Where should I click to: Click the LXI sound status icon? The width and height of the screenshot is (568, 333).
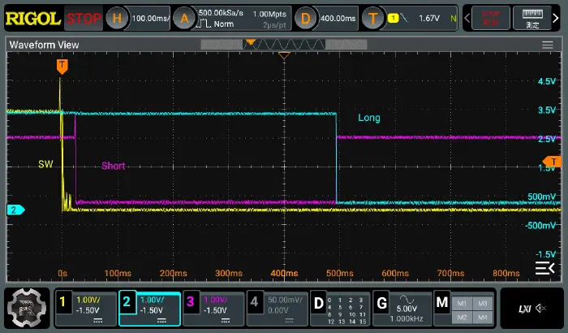coord(531,308)
